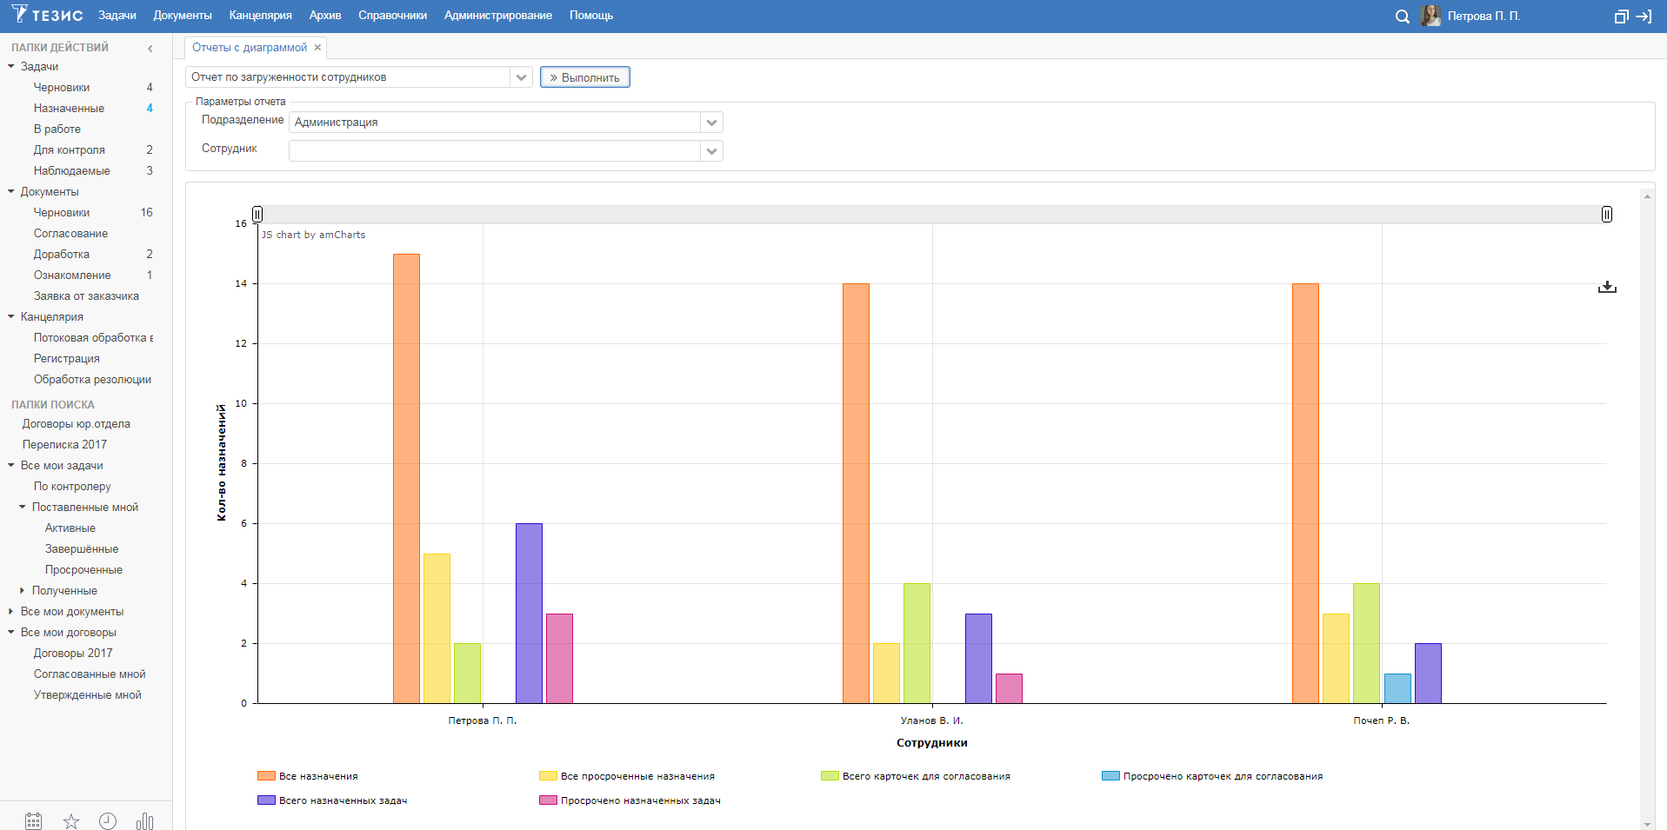Open the calendar icon in bottom bar
The image size is (1667, 830).
[x=33, y=820]
